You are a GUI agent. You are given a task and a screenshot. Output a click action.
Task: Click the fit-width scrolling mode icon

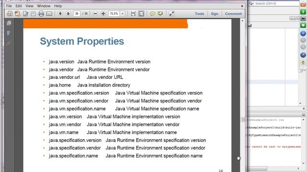click(x=133, y=14)
